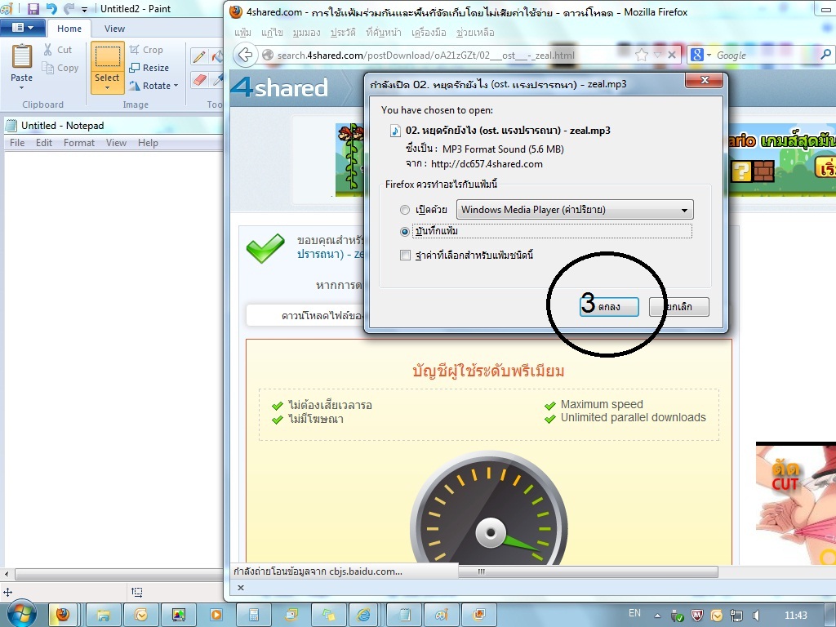Viewport: 836px width, 627px height.
Task: Open the ช่วยเหลือ menu in Firefox
Action: tap(475, 33)
